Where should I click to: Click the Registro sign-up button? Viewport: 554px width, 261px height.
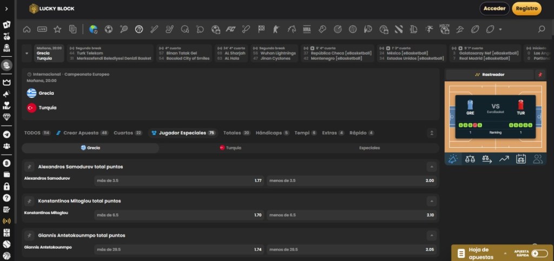pos(526,9)
